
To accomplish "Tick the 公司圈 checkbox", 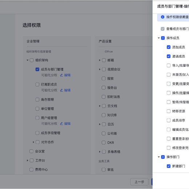I will pyautogui.click(x=104, y=133).
